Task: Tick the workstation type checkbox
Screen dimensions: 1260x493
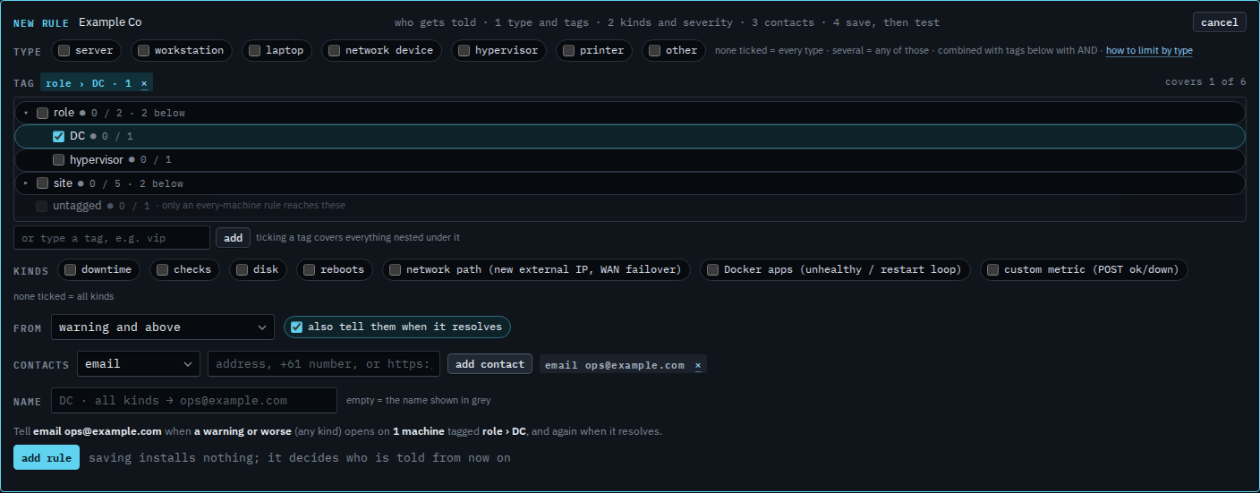Action: click(x=143, y=51)
